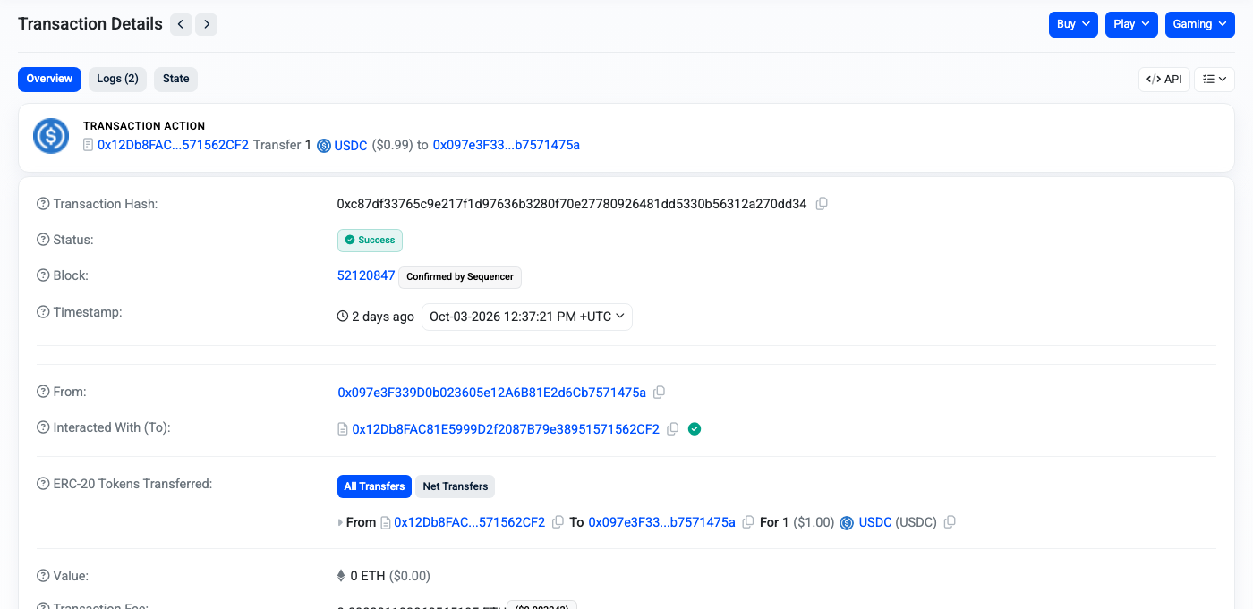Image resolution: width=1253 pixels, height=609 pixels.
Task: Go to next transaction arrow
Action: pyautogui.click(x=207, y=24)
